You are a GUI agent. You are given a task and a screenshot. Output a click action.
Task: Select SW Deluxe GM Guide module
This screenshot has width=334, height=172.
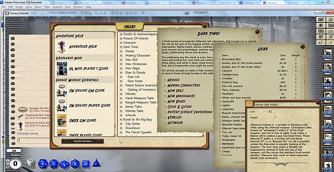[x=84, y=90]
